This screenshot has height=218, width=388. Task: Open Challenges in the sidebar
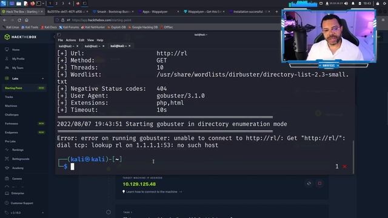(x=12, y=114)
